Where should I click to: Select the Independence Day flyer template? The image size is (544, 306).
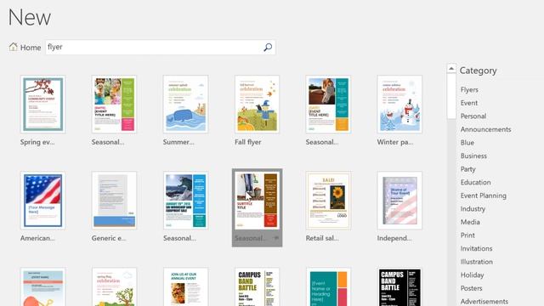399,201
